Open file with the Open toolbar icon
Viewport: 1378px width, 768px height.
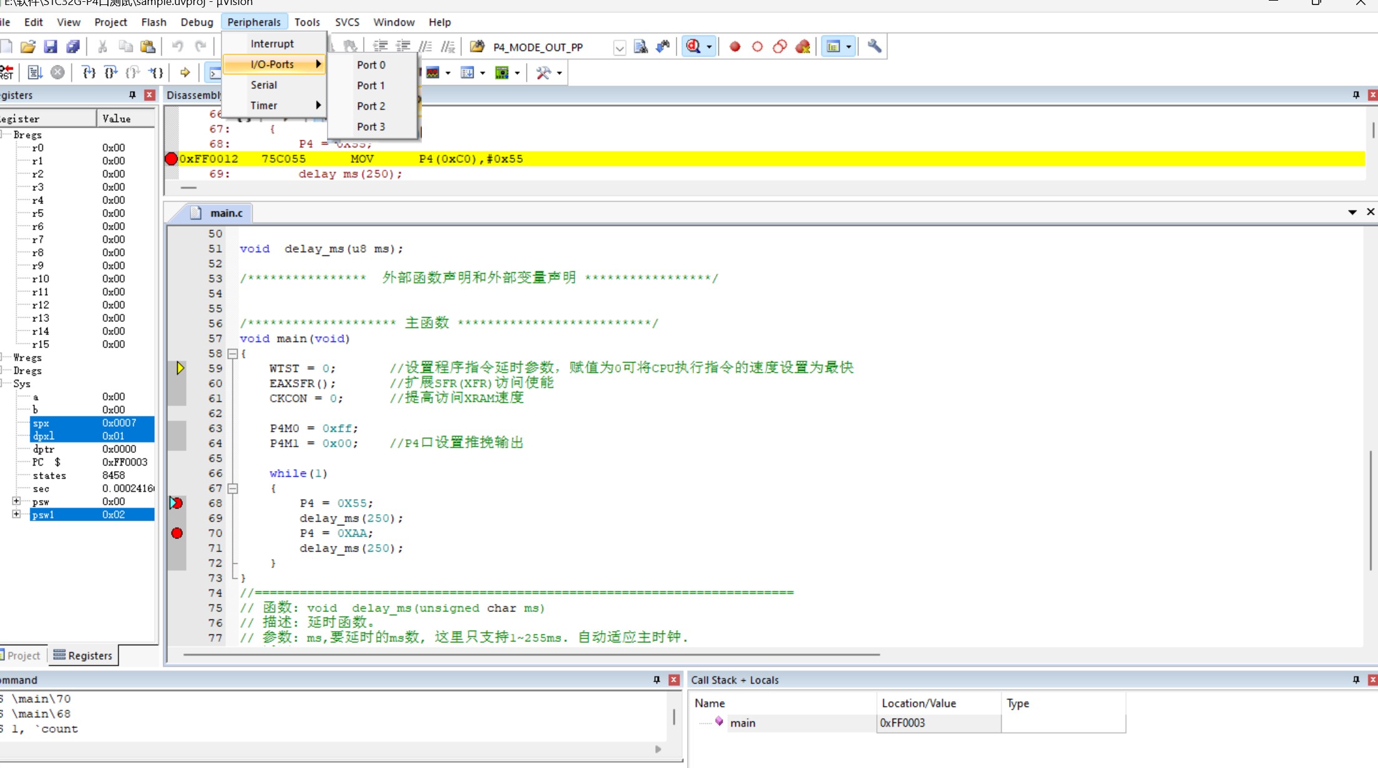[28, 47]
